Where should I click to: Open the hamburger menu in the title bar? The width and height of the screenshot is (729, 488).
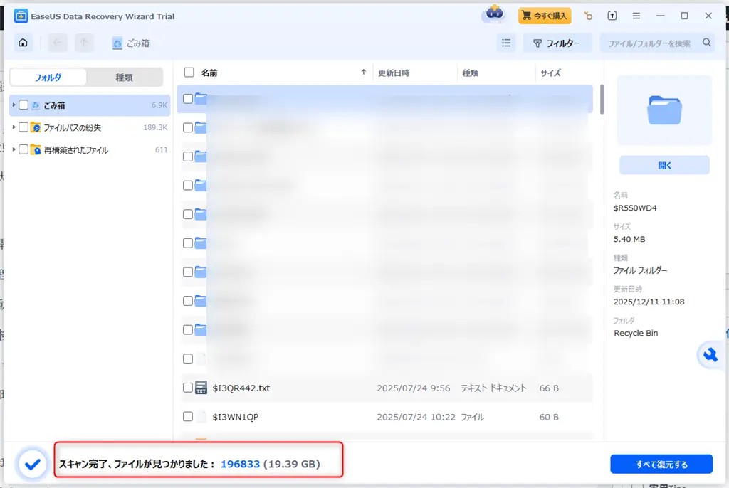[x=636, y=15]
